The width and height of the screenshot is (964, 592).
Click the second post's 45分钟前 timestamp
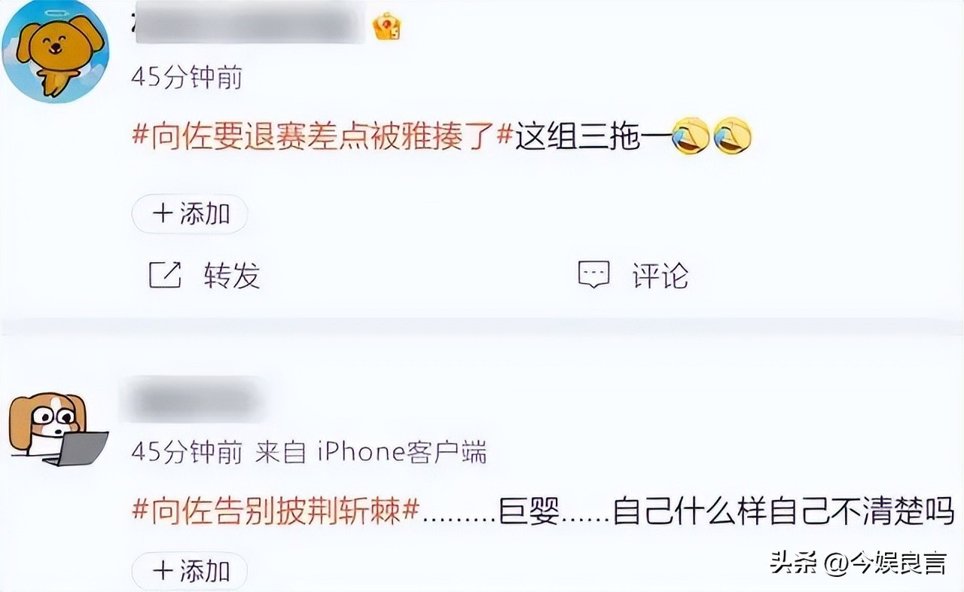click(187, 452)
